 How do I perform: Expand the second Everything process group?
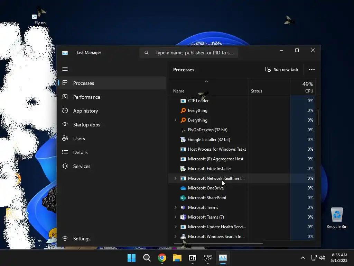tap(175, 120)
